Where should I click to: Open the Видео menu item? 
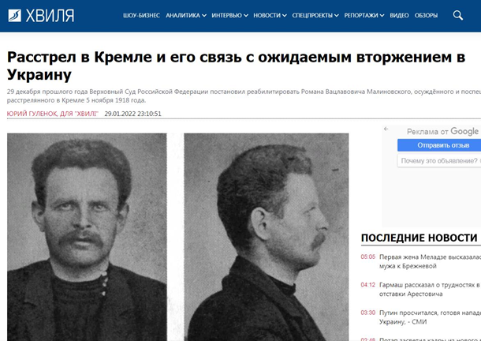(x=399, y=15)
